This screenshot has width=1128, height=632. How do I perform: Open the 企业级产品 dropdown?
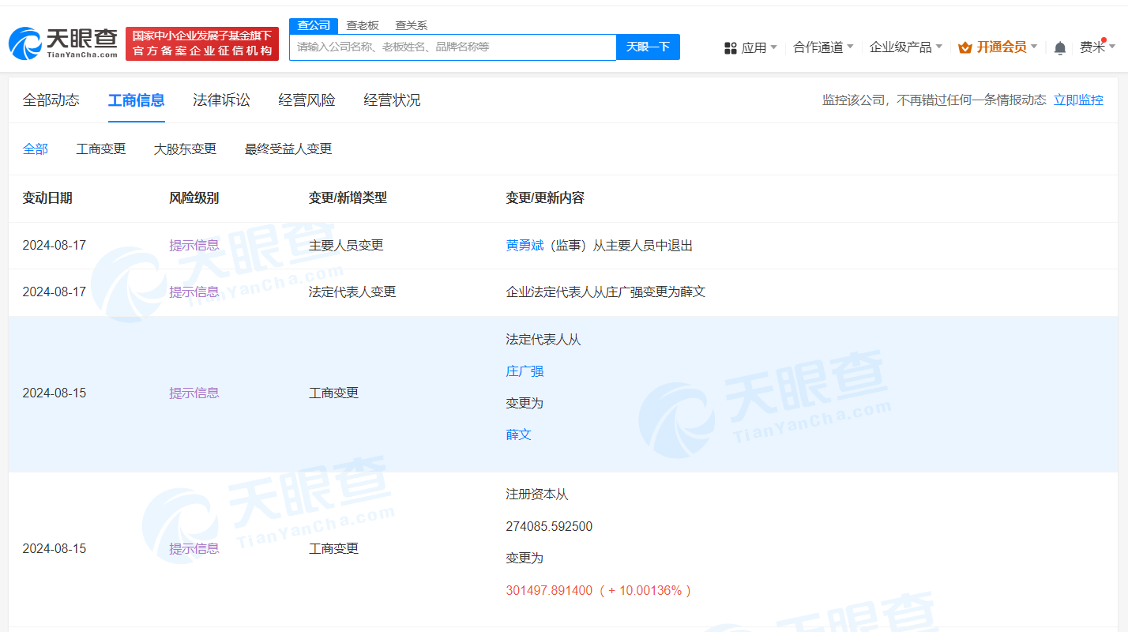905,47
